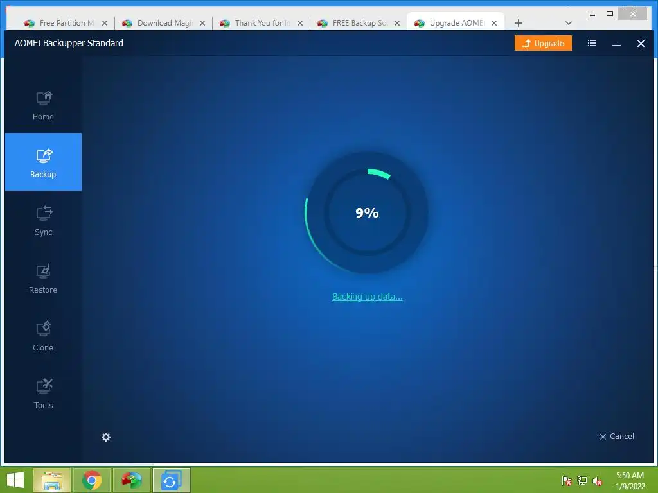This screenshot has height=493, width=658.
Task: Select AOMEI Backupper taskbar icon
Action: coord(172,480)
